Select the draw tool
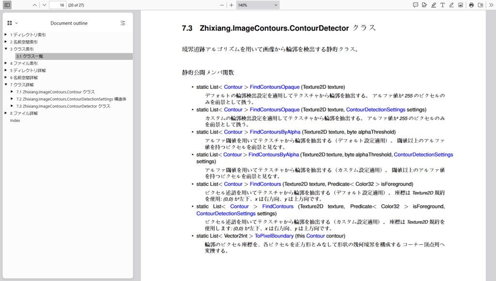 click(451, 5)
